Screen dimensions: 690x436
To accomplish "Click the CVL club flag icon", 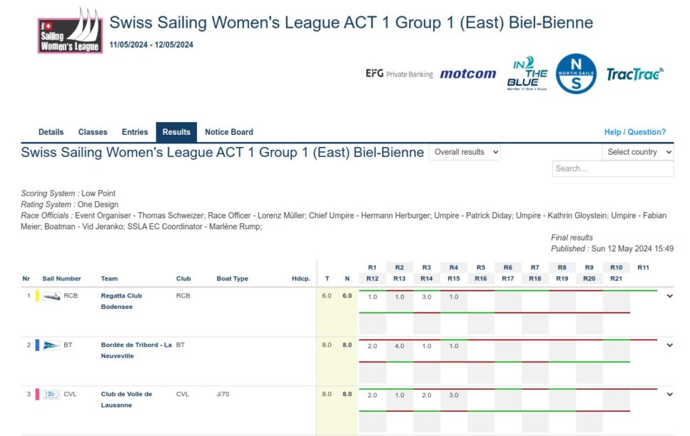I will point(51,394).
